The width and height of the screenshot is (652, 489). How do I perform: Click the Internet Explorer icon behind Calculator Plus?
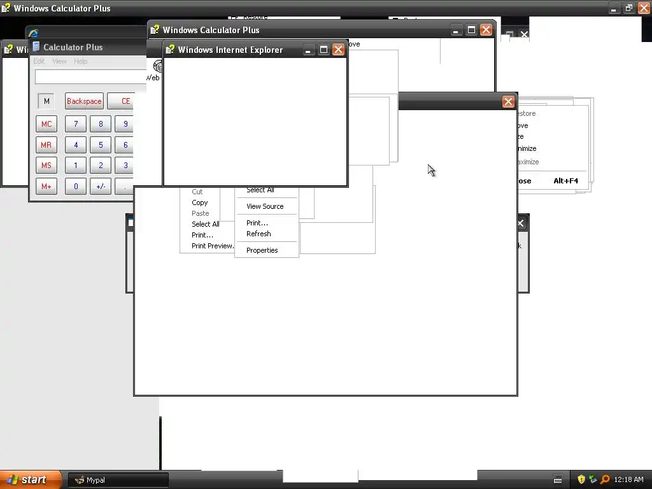33,33
